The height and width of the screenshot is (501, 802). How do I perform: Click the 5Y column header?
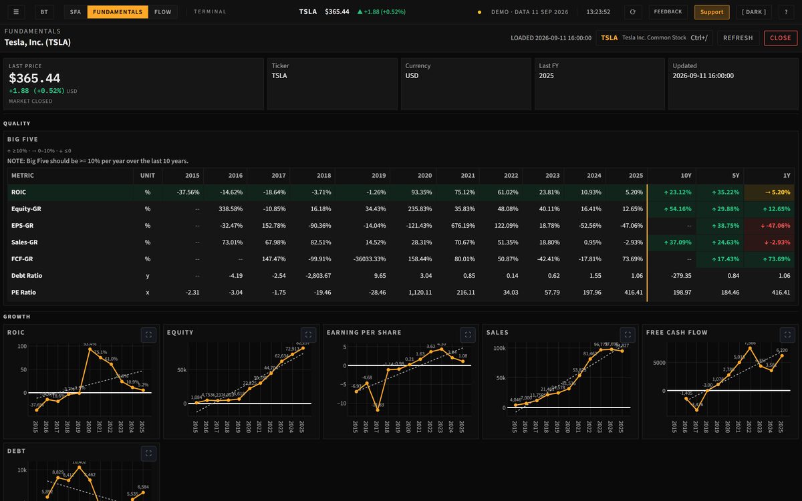tap(721, 176)
